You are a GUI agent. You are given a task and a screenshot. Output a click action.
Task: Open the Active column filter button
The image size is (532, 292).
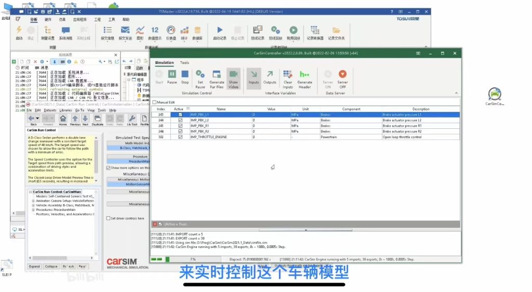point(188,109)
